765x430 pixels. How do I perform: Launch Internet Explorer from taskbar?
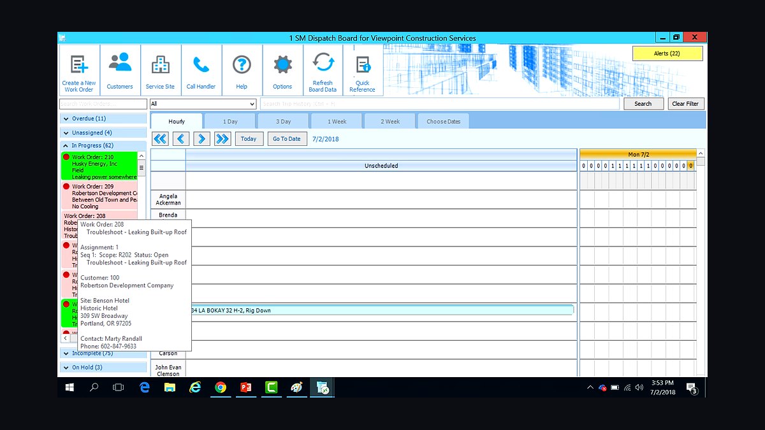(195, 387)
